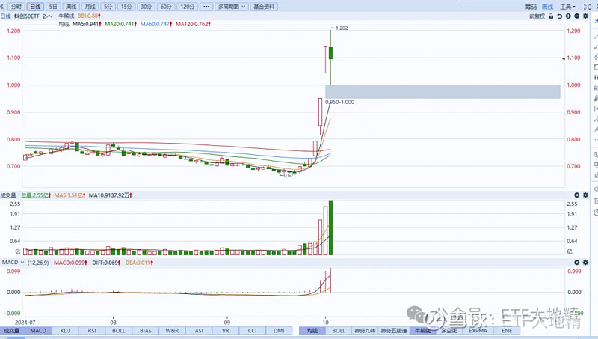Viewport: 598px width, 339px height.
Task: Select the 前复权 price adjustment option
Action: point(535,15)
